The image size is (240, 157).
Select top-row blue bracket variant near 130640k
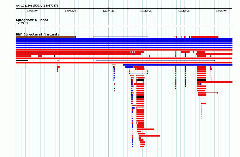click(121, 37)
